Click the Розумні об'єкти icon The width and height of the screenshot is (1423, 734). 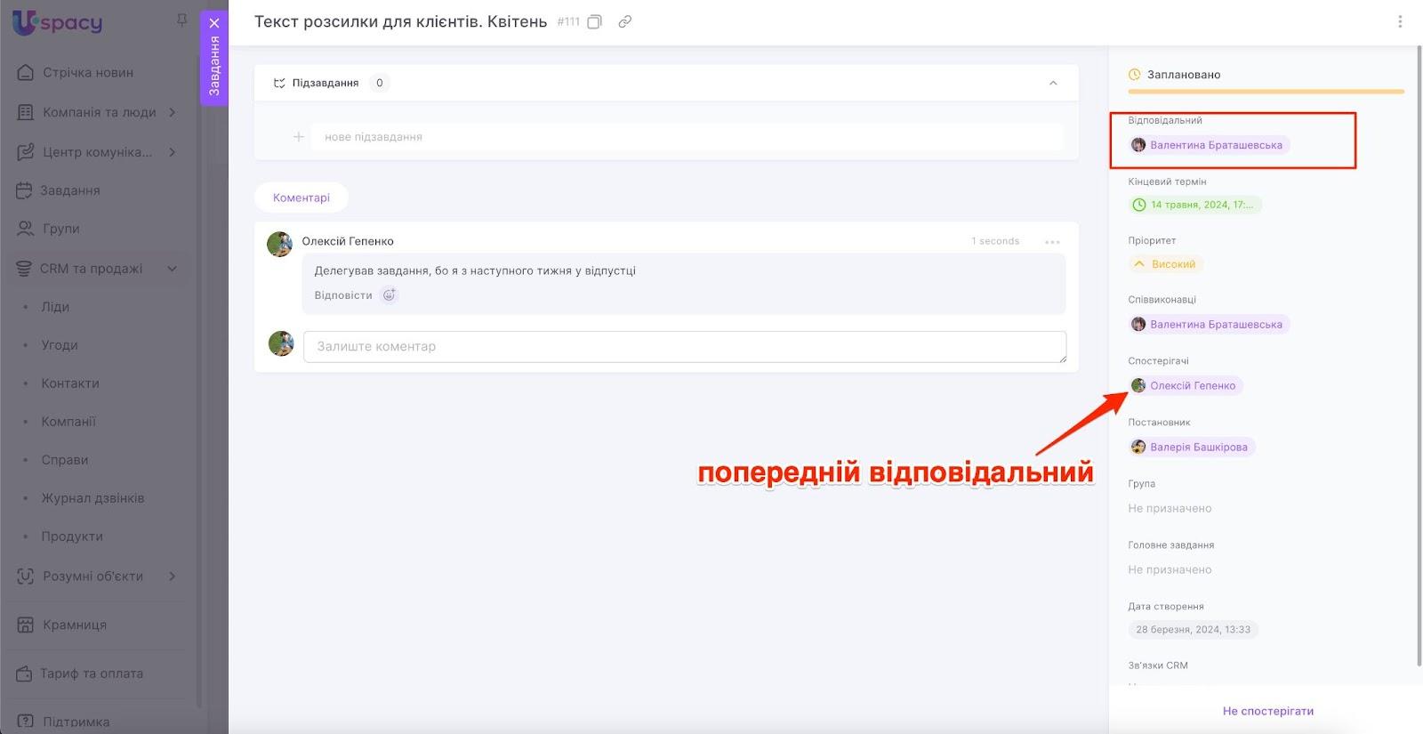point(26,576)
